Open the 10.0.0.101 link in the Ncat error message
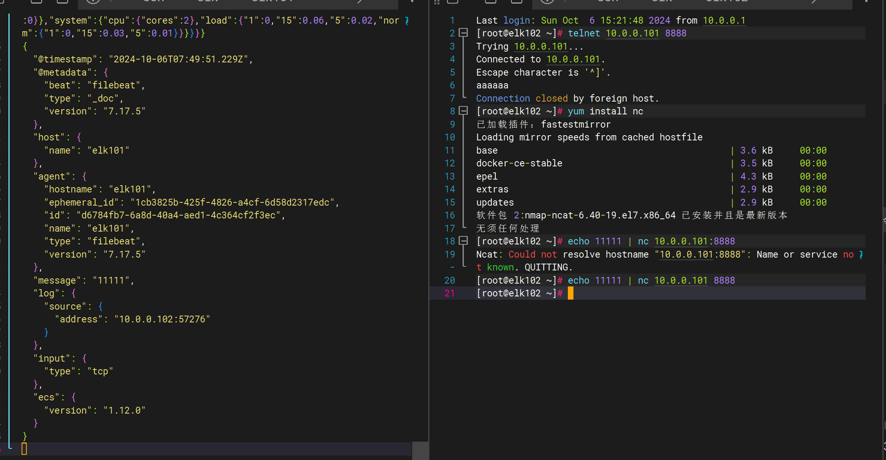 pyautogui.click(x=686, y=254)
